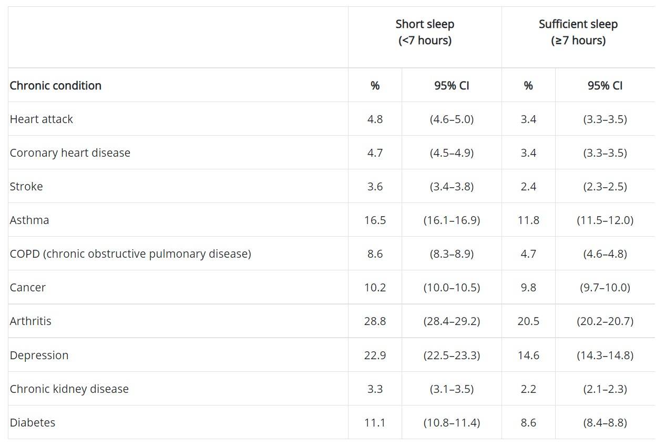Select Arthritis short sleep value 28.8

[375, 321]
